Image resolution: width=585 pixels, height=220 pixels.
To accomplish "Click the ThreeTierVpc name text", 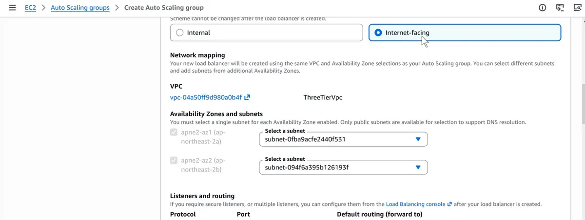I will coord(323,97).
